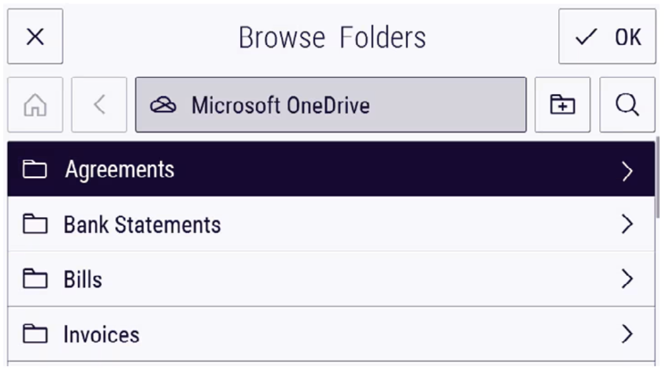Click the Bank Statements folder icon
Viewport: 664px width, 376px height.
point(35,224)
